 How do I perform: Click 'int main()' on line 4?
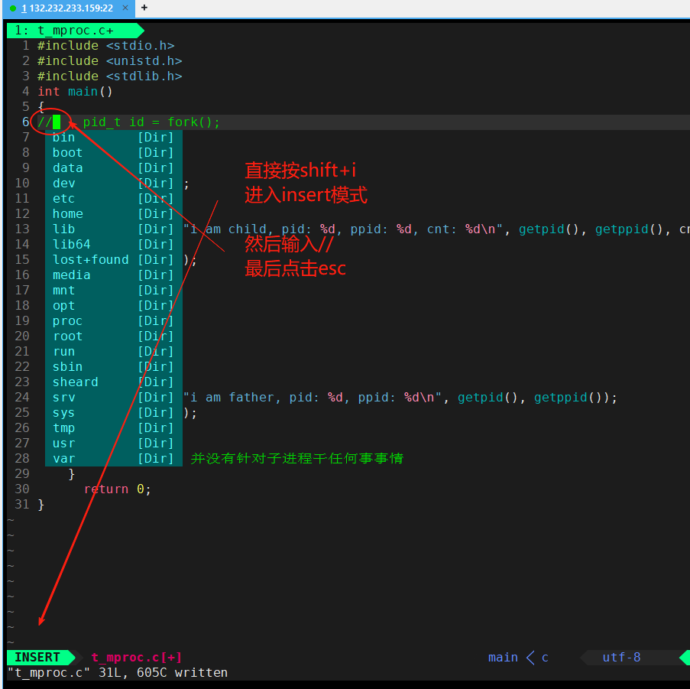point(75,92)
